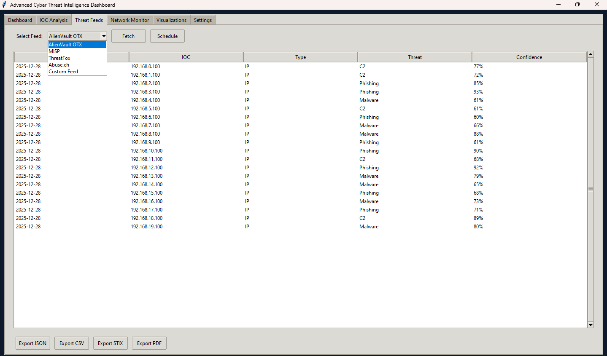Screen dimensions: 607x356
Task: Pick Abuse.ch from the feed options
Action: [59, 65]
